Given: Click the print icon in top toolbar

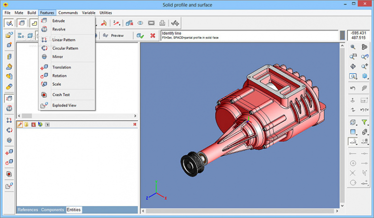Looking at the screenshot, I should tap(163, 23).
